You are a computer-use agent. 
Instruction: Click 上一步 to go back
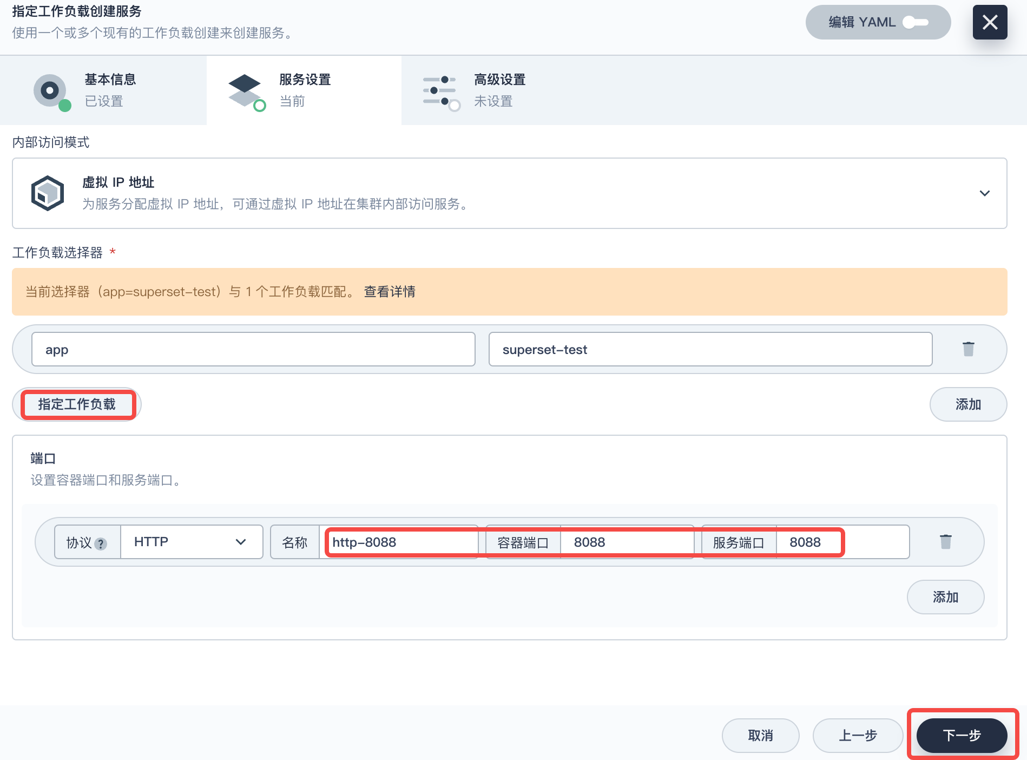(858, 735)
